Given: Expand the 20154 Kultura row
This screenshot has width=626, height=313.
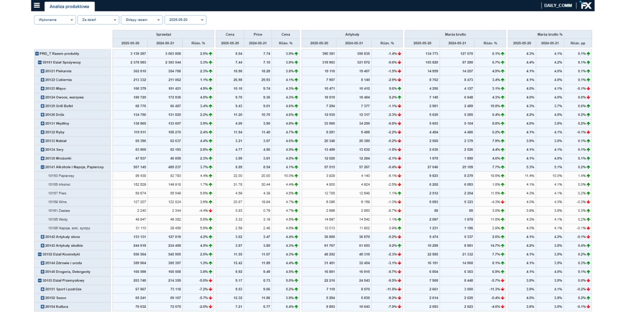Looking at the screenshot, I should 43,307.
